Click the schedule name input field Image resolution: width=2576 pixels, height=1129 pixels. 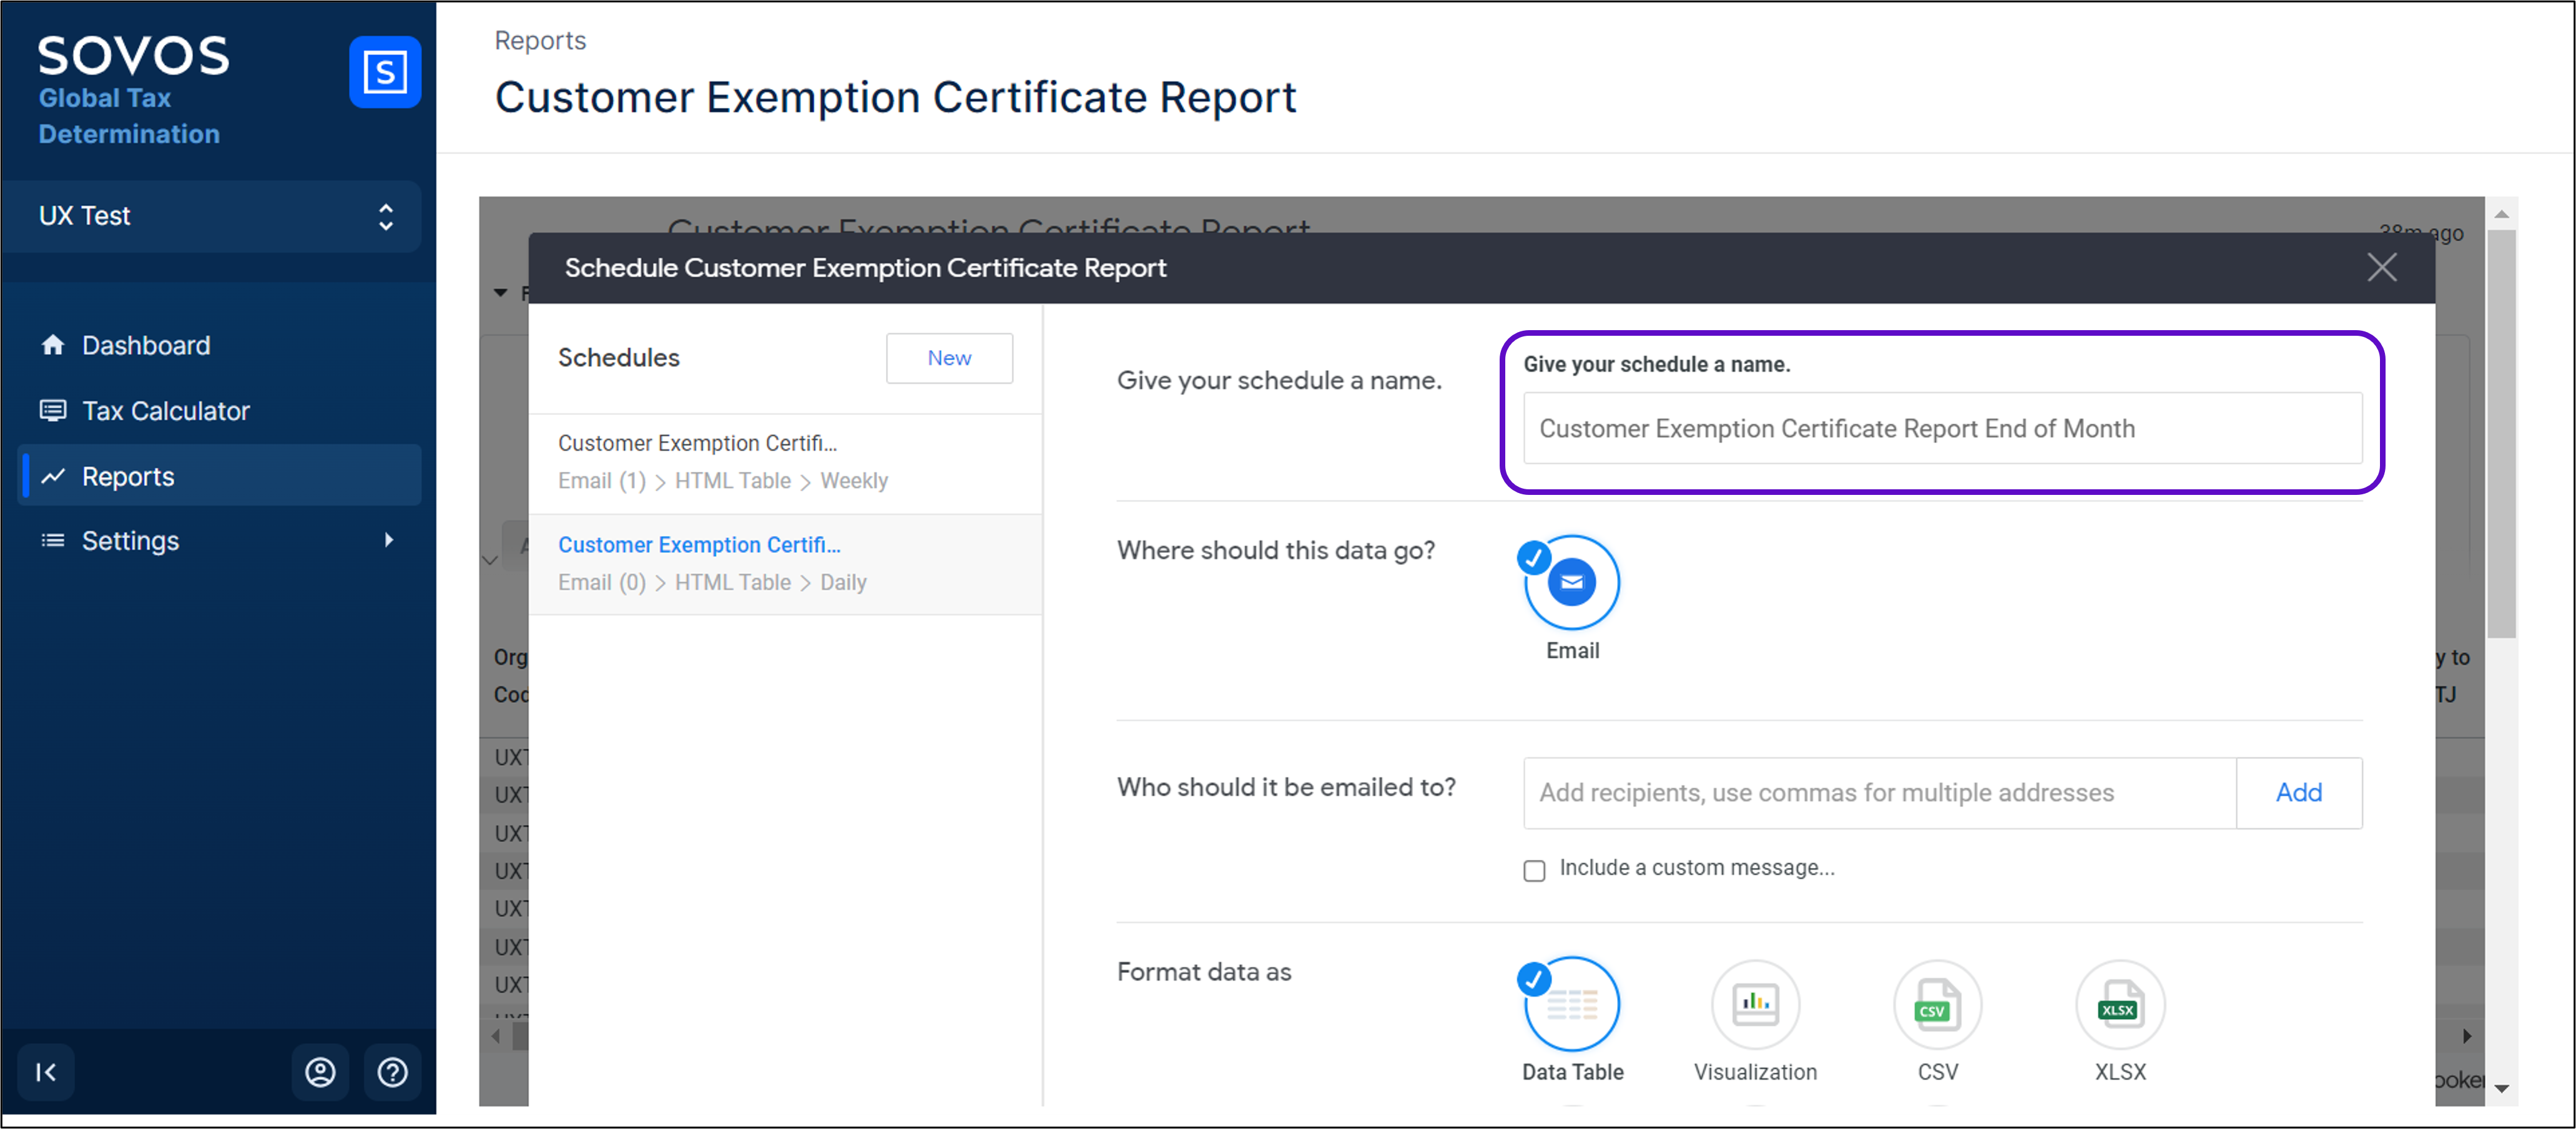click(1942, 429)
